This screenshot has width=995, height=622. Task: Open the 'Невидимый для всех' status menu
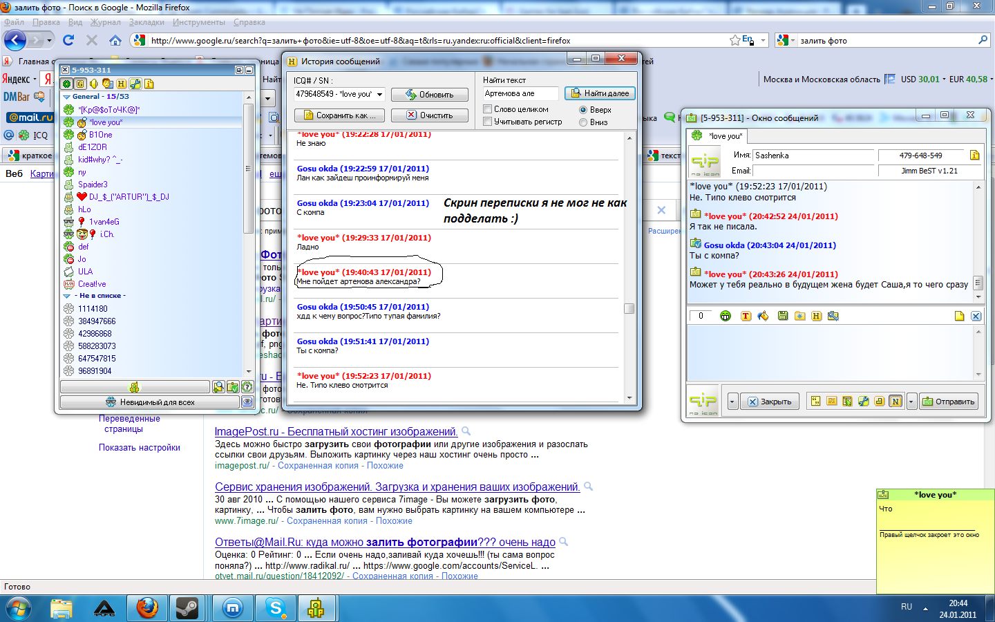(x=149, y=402)
